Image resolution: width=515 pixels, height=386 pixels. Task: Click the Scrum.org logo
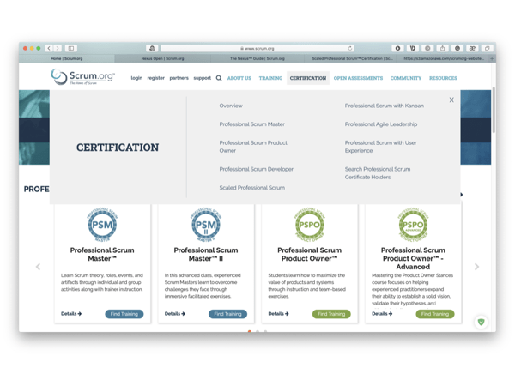(x=82, y=77)
